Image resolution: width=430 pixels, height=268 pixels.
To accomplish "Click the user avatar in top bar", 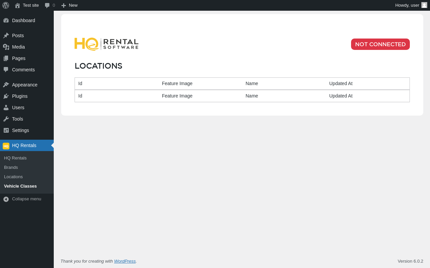I will (424, 5).
